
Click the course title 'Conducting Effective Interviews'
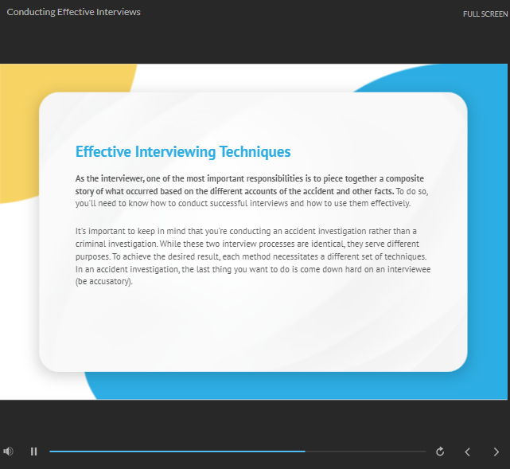pos(73,12)
